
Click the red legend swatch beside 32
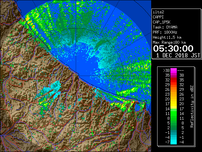(x=174, y=80)
